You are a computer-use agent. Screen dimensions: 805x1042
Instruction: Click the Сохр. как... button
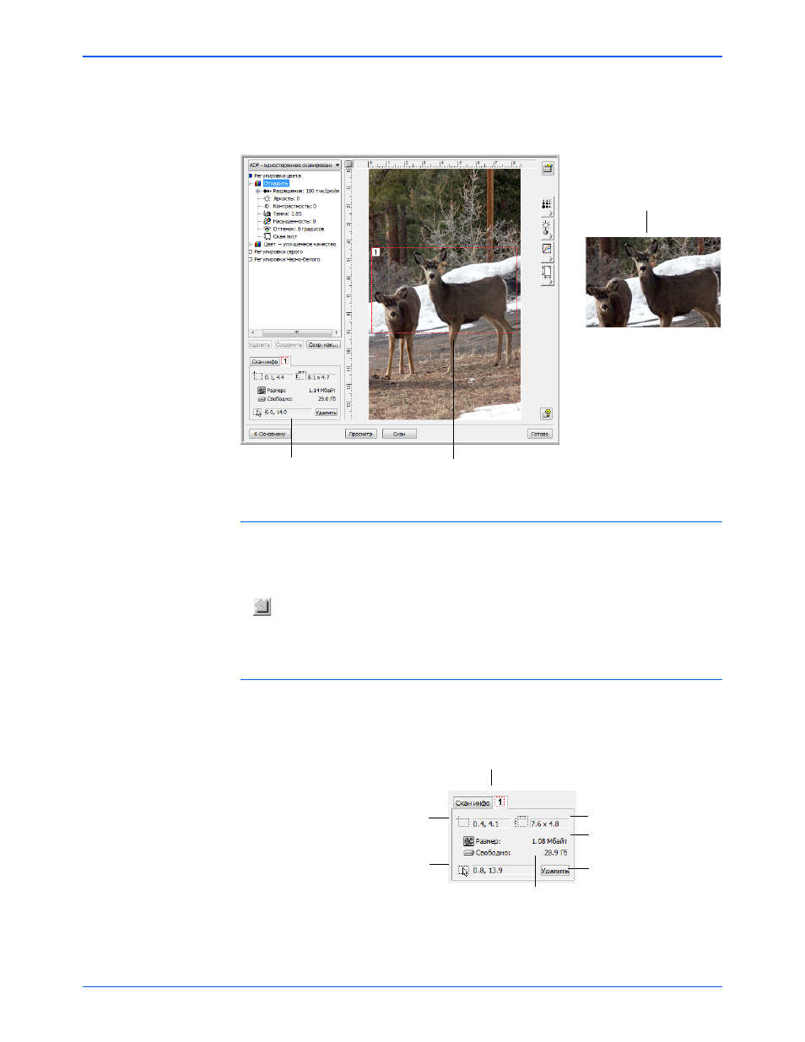point(323,344)
